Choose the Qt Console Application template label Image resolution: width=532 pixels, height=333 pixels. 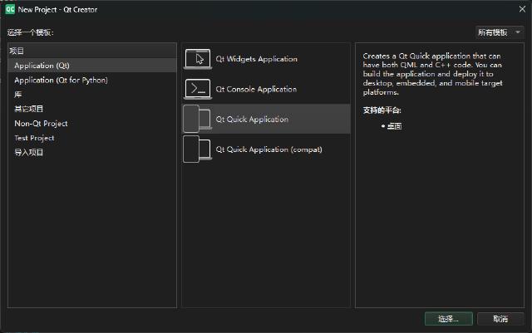[x=256, y=89]
